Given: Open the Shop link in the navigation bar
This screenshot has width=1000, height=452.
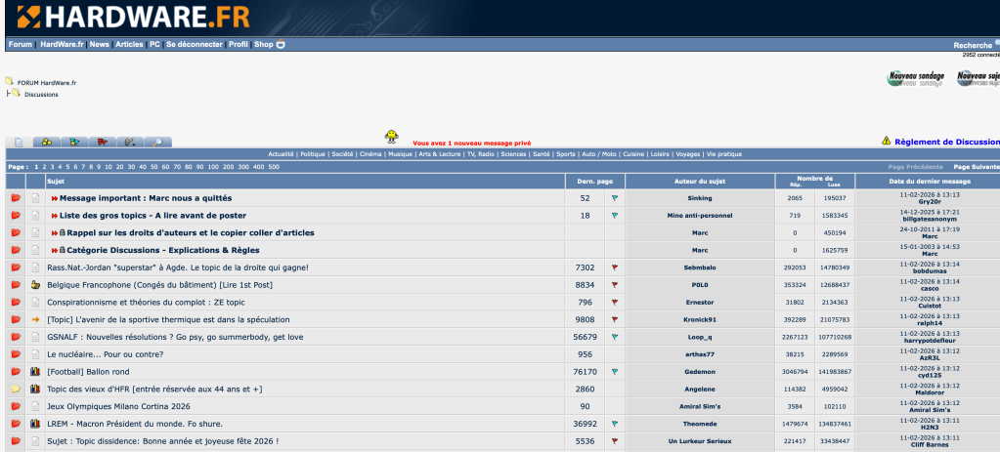Looking at the screenshot, I should pyautogui.click(x=264, y=44).
